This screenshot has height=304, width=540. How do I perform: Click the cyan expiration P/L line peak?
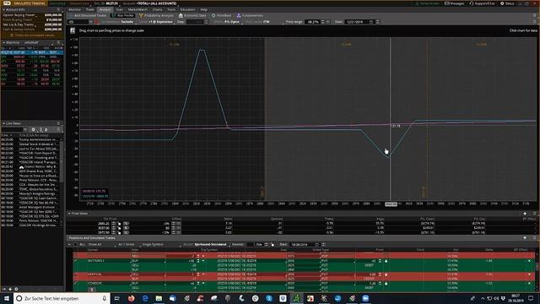click(202, 51)
